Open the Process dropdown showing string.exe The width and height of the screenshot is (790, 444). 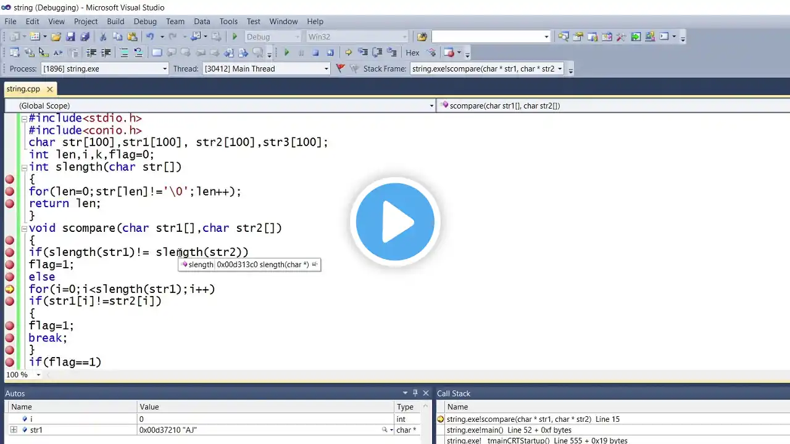tap(104, 68)
